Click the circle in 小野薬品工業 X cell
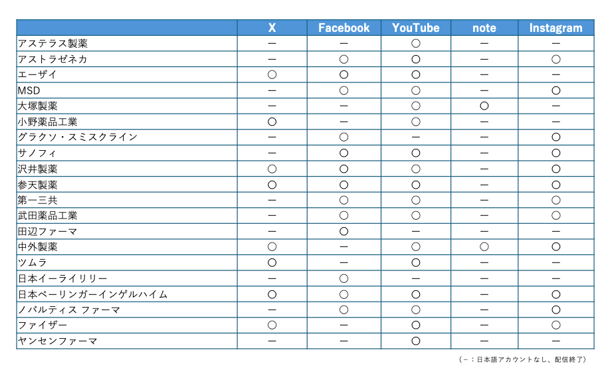Screen dimensions: 610x380 pos(272,122)
